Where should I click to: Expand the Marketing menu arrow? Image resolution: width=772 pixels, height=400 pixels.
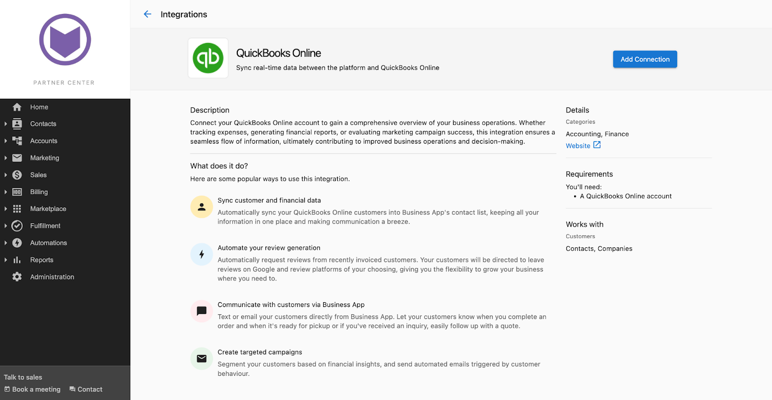(x=5, y=158)
